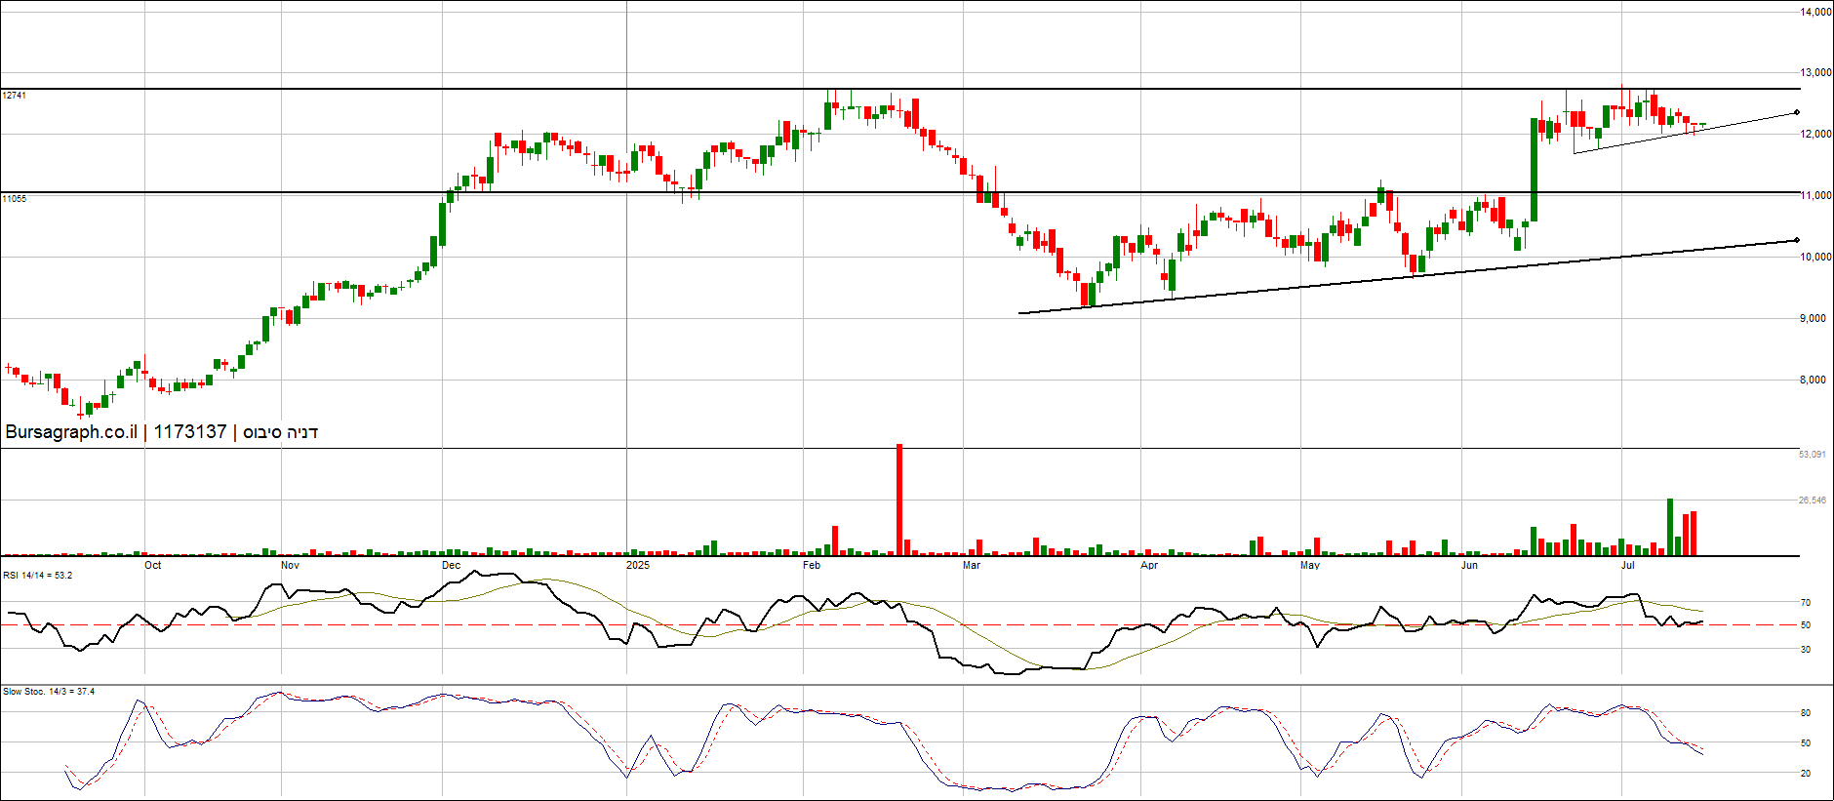Click the 9,000 price axis label
This screenshot has width=1834, height=801.
[x=1814, y=319]
